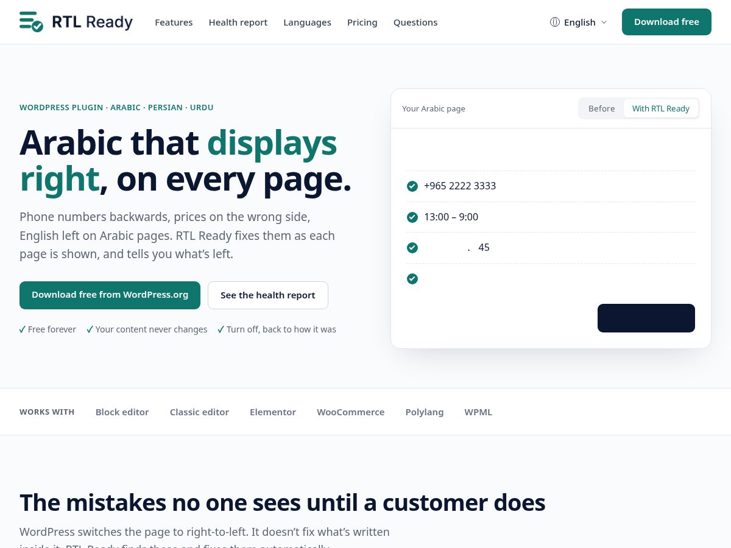Click the WordPress plugin tagline above the headline
This screenshot has width=731, height=548.
tap(116, 108)
